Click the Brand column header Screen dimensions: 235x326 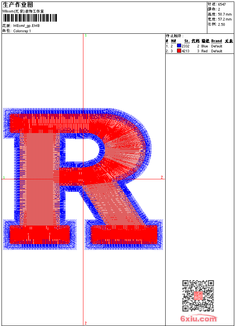coord(216,41)
